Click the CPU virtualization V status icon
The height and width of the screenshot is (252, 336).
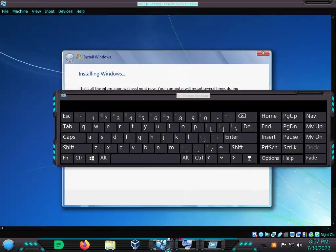click(x=304, y=235)
